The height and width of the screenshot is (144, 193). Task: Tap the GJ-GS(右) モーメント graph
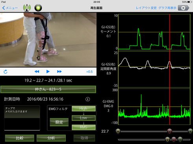154,32
